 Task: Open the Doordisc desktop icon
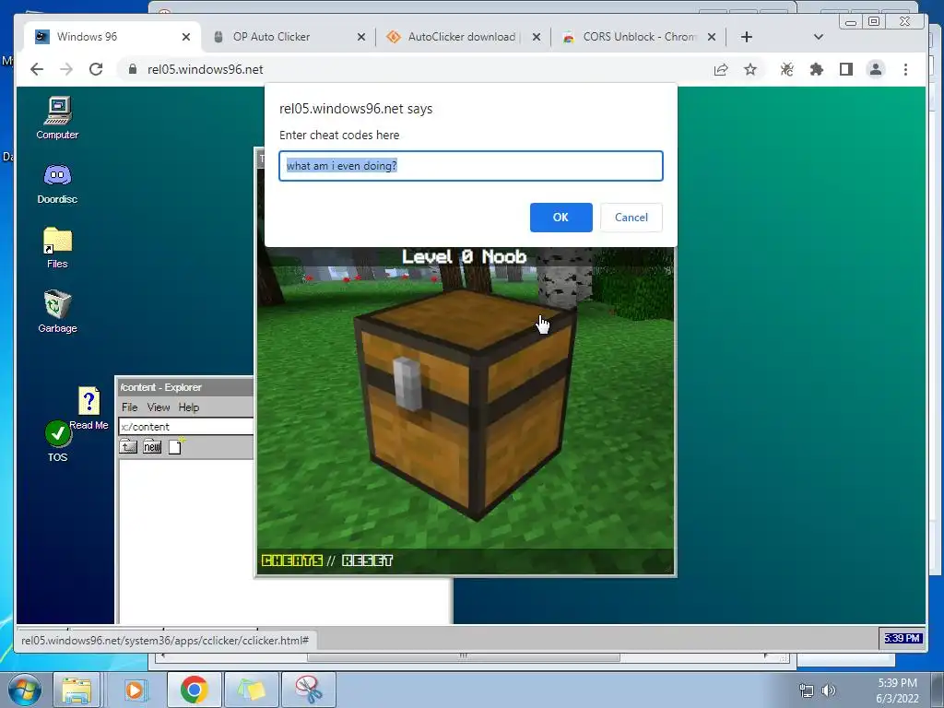click(57, 183)
